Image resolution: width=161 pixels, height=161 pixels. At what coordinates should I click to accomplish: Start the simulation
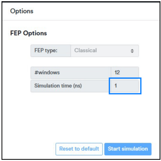point(128,149)
